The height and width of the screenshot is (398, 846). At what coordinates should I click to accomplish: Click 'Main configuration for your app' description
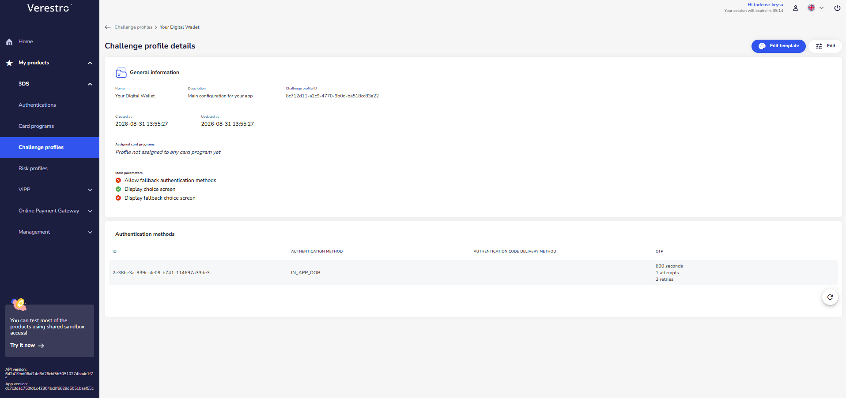point(220,96)
